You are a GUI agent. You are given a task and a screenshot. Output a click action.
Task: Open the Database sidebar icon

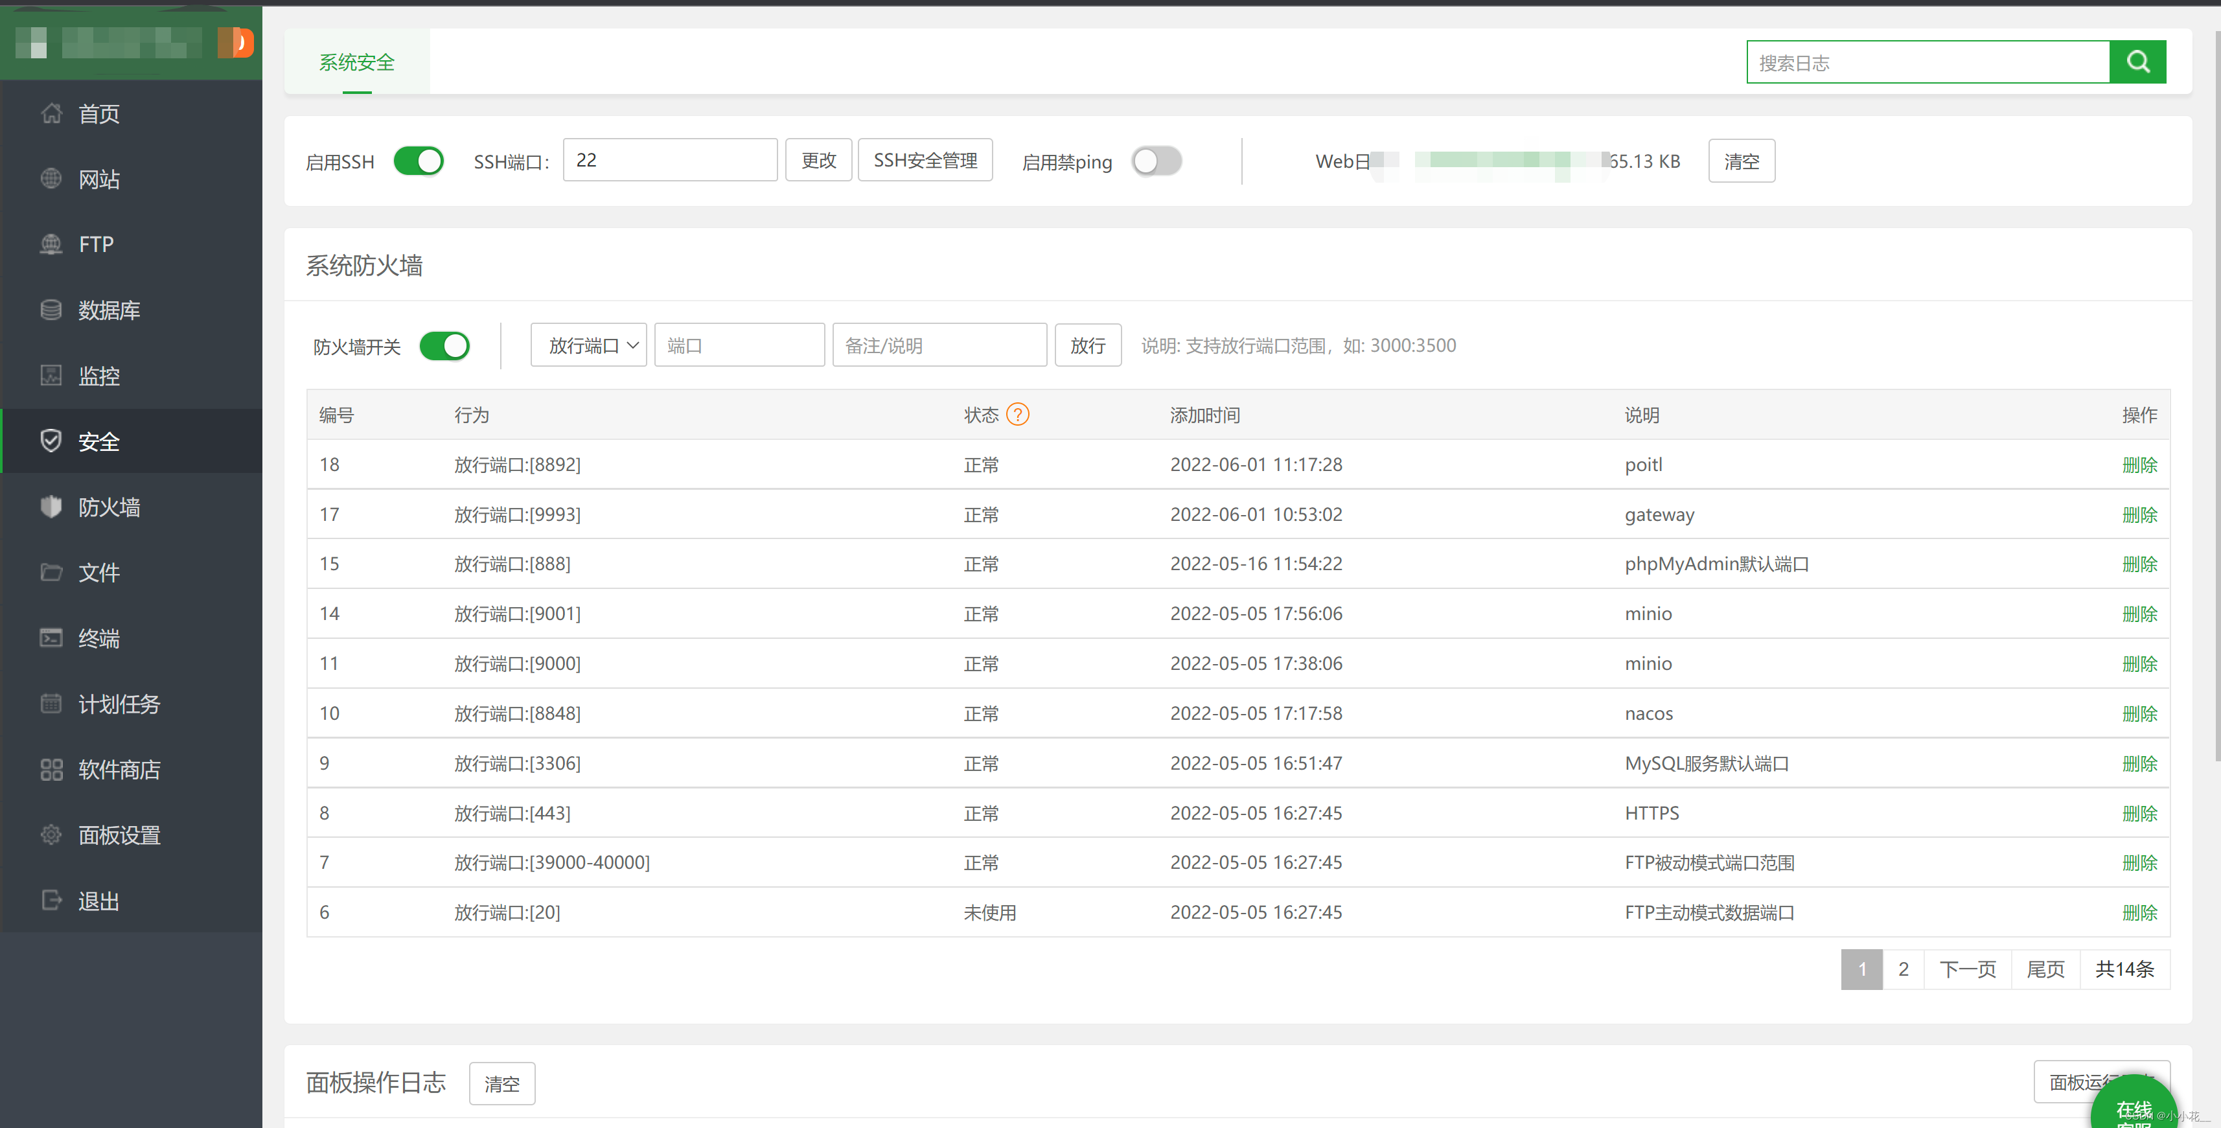tap(52, 310)
